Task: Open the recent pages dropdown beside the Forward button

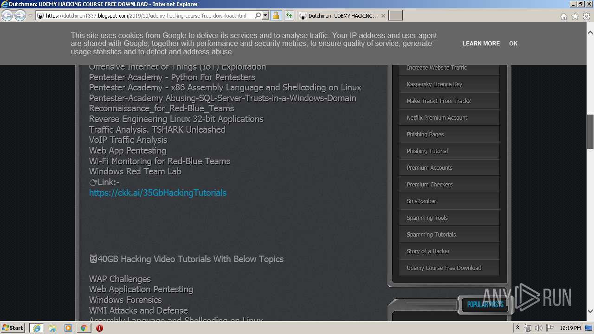Action: click(30, 16)
